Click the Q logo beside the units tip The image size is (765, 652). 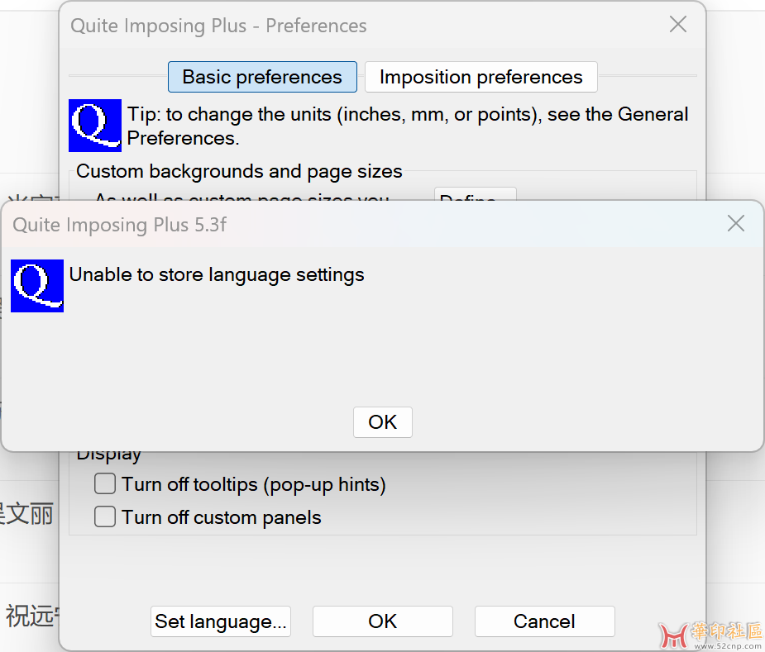(95, 126)
